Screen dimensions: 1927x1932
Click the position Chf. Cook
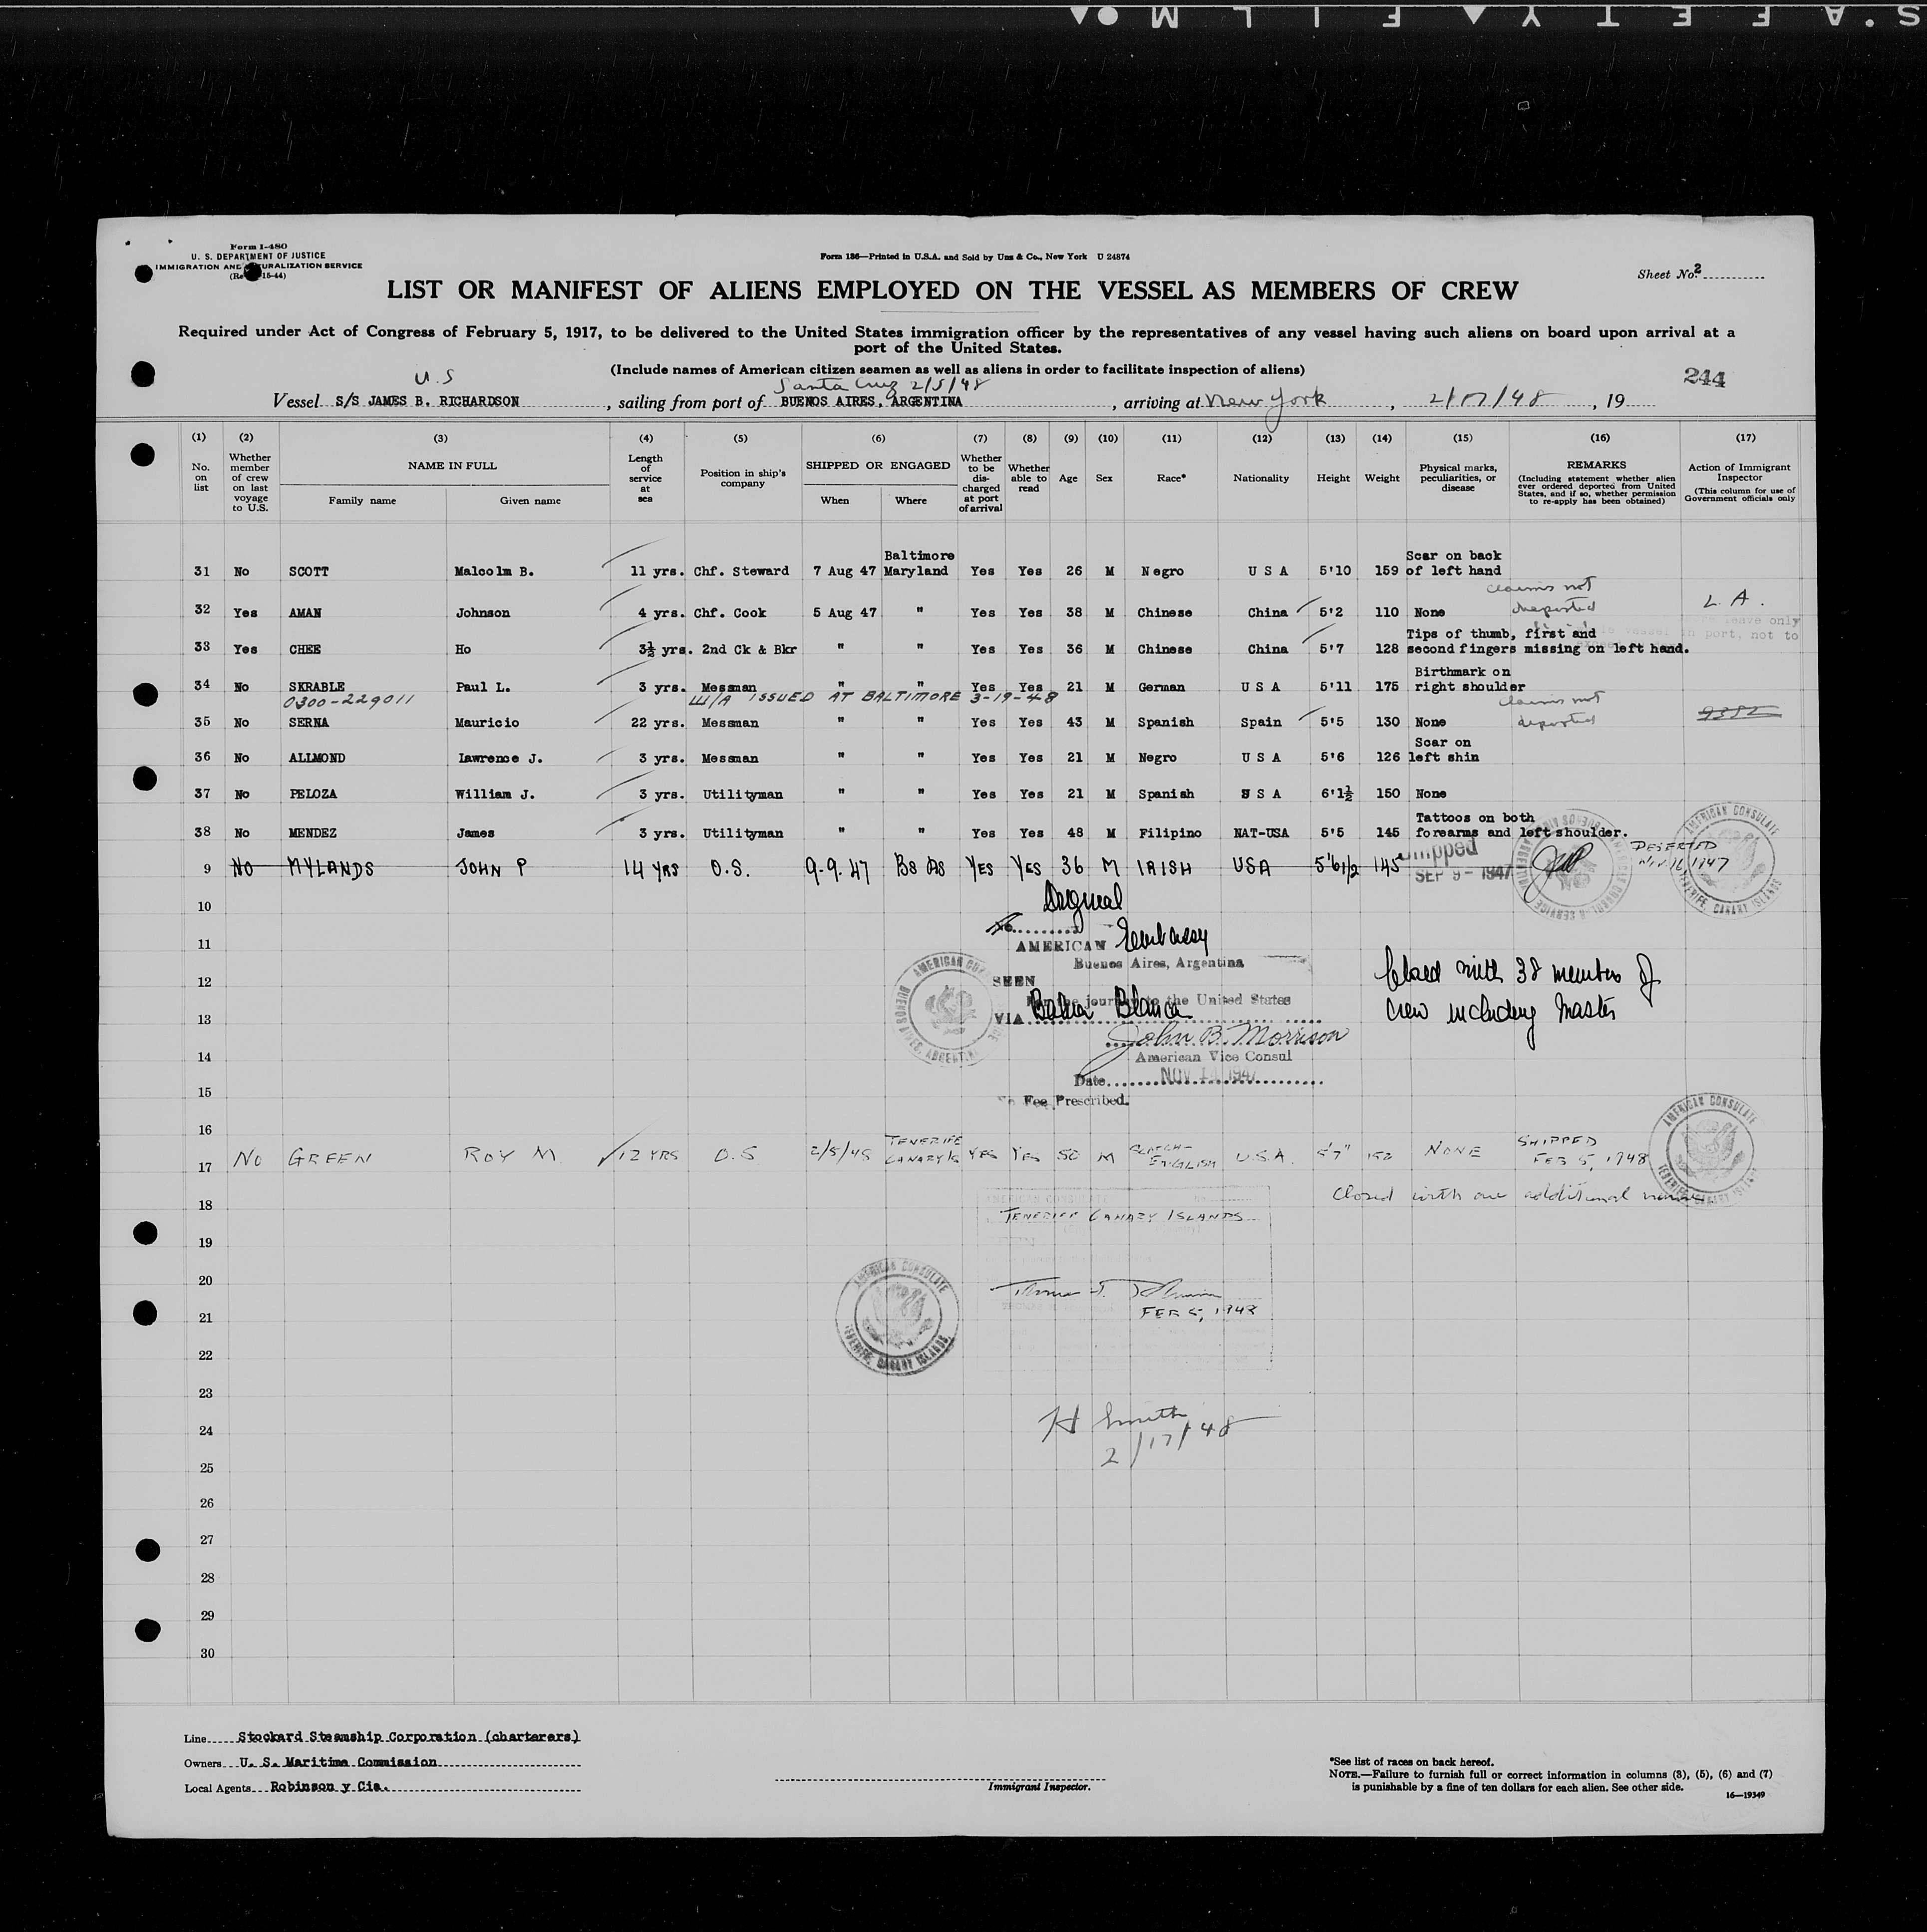(730, 612)
